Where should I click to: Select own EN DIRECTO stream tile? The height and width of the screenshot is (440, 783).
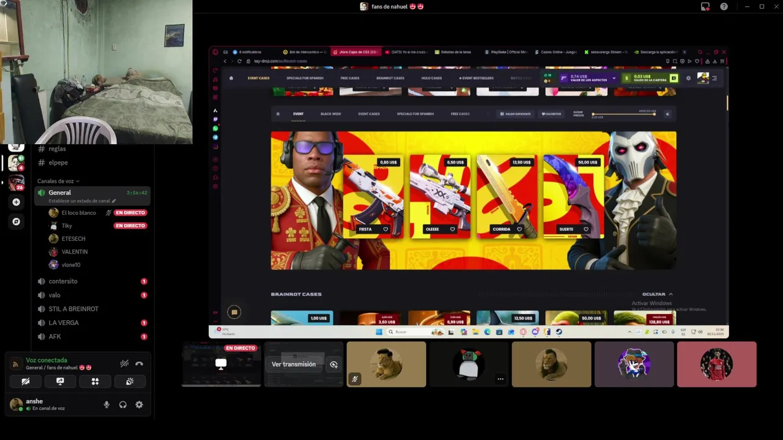point(221,364)
